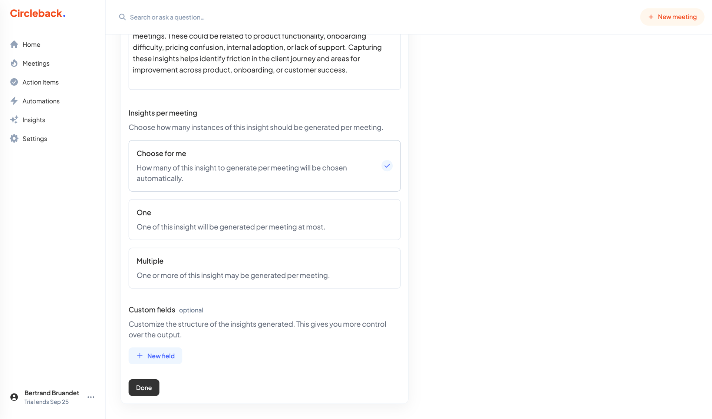Keep 'Choose for me' selected by clicking it

coord(264,166)
